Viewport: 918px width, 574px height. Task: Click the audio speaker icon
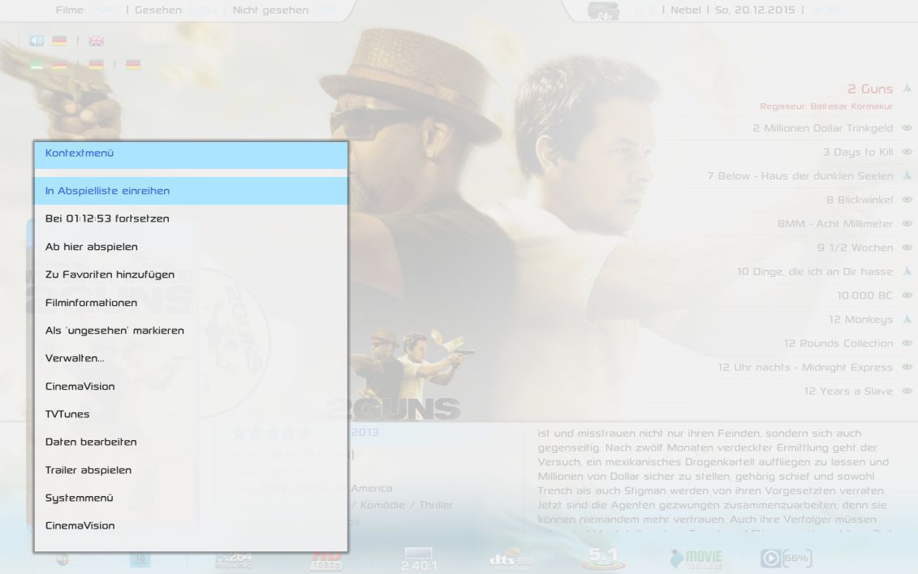(x=37, y=41)
